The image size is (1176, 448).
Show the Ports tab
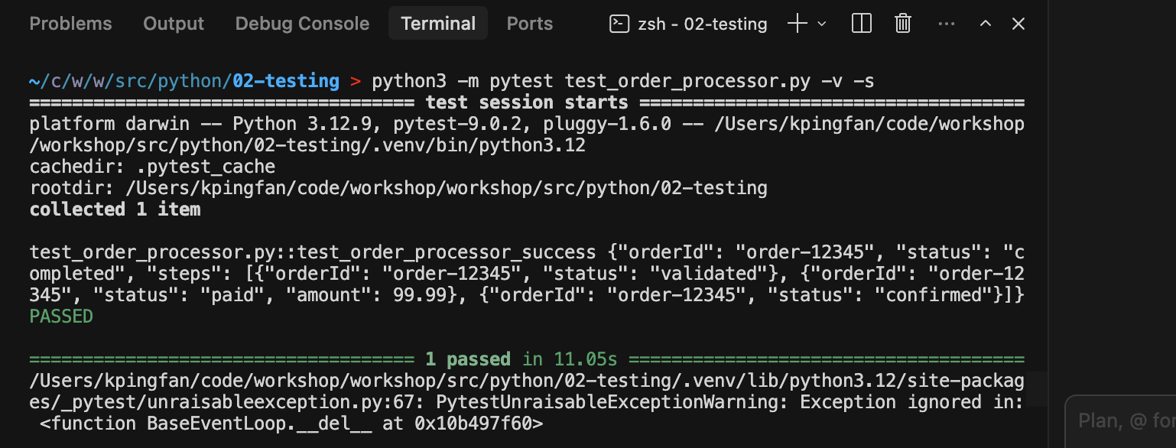pyautogui.click(x=529, y=24)
